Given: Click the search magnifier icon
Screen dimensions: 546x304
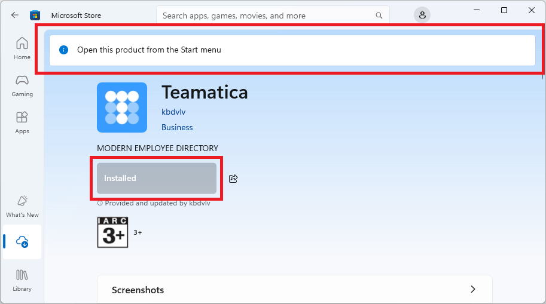Looking at the screenshot, I should [x=379, y=16].
